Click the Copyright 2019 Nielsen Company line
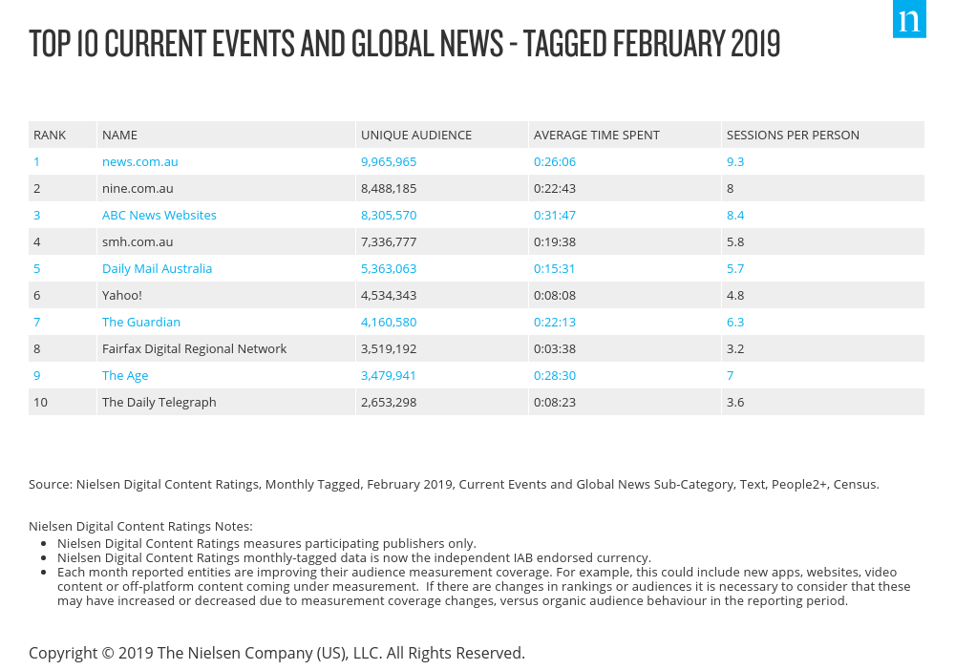Image resolution: width=955 pixels, height=670 pixels. point(277,654)
